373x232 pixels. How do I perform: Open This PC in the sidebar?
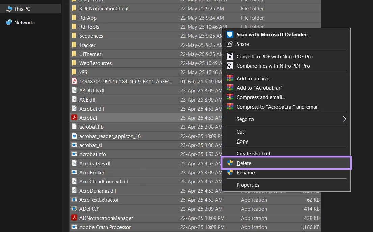(17, 9)
